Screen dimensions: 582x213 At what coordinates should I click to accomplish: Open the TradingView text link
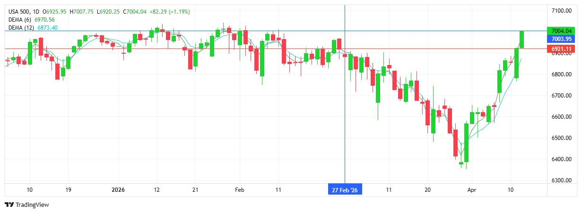point(32,205)
